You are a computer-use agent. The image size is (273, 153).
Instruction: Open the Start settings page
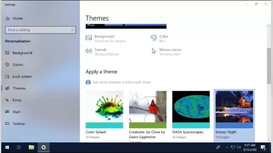pyautogui.click(x=16, y=112)
